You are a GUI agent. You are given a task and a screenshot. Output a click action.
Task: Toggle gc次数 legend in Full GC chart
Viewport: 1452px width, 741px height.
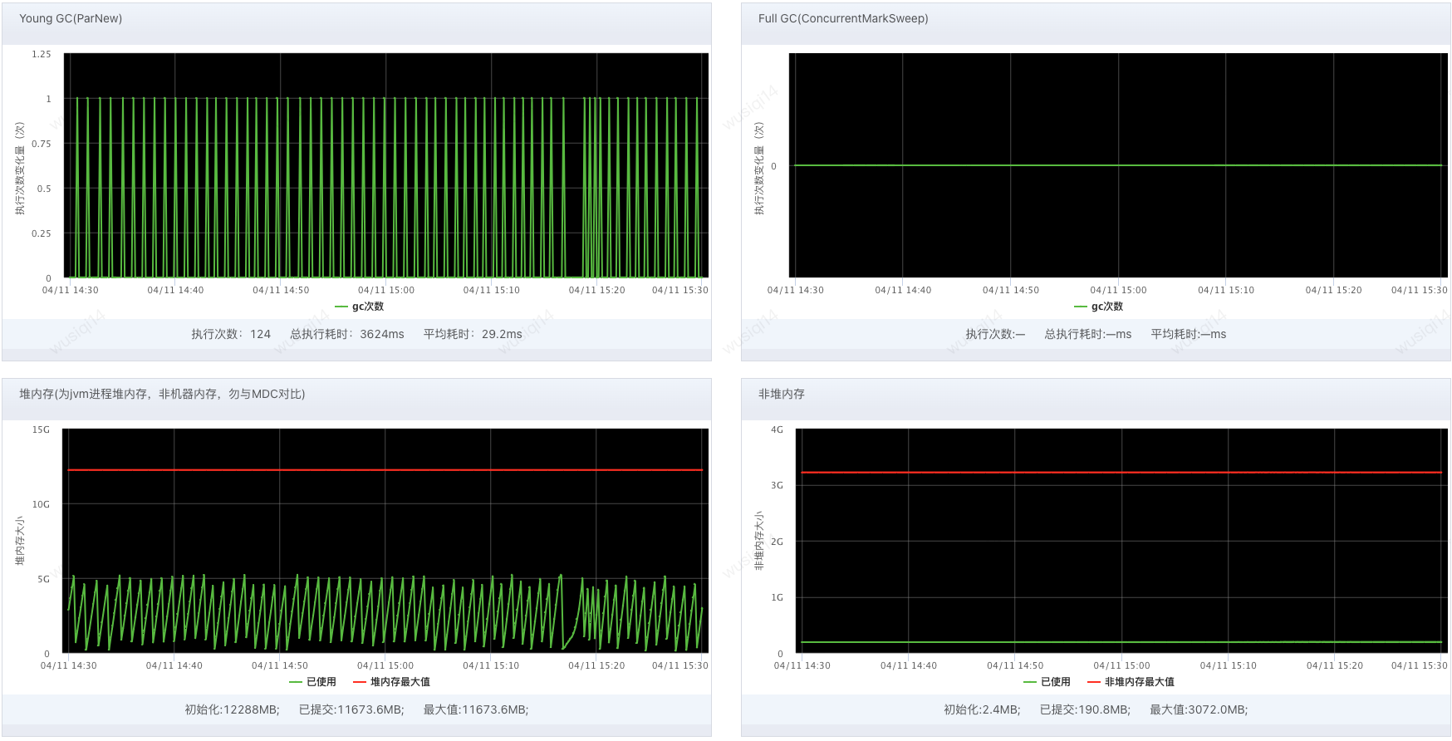click(x=1098, y=307)
